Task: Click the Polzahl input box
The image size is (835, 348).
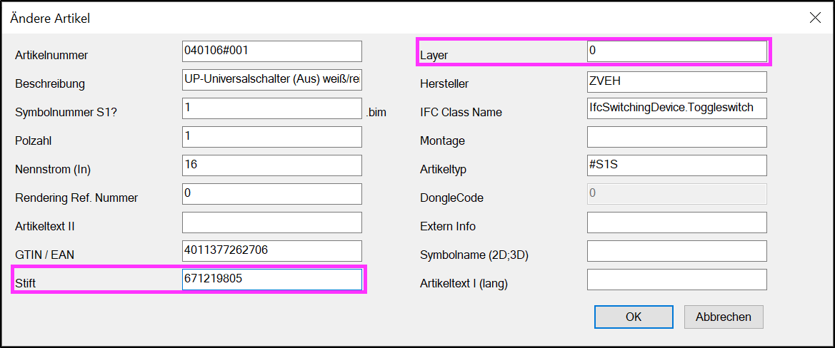Action: [271, 137]
